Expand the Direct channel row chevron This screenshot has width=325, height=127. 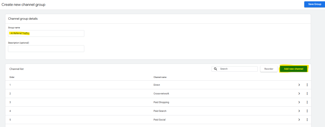[x=299, y=85]
